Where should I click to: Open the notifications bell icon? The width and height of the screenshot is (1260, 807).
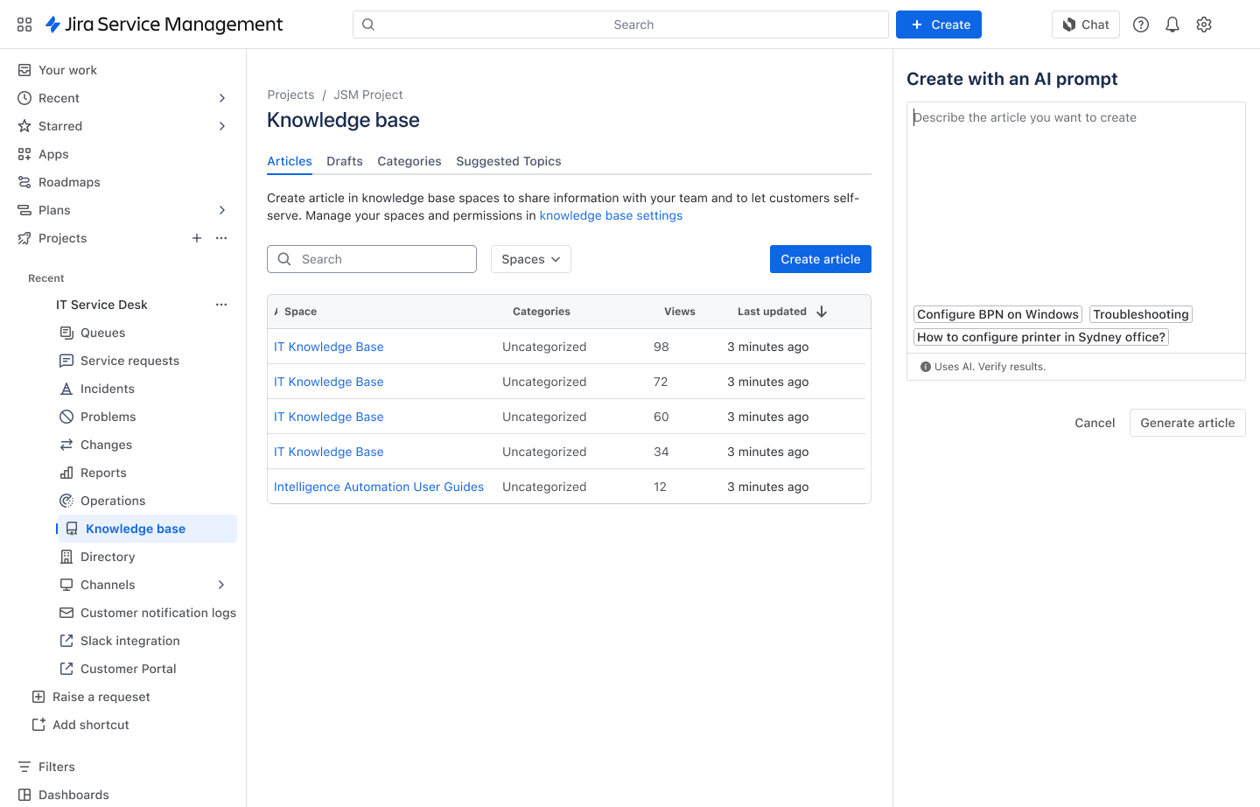pos(1172,25)
